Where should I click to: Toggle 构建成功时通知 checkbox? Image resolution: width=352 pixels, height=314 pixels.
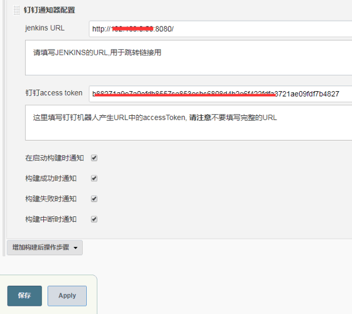coord(94,178)
